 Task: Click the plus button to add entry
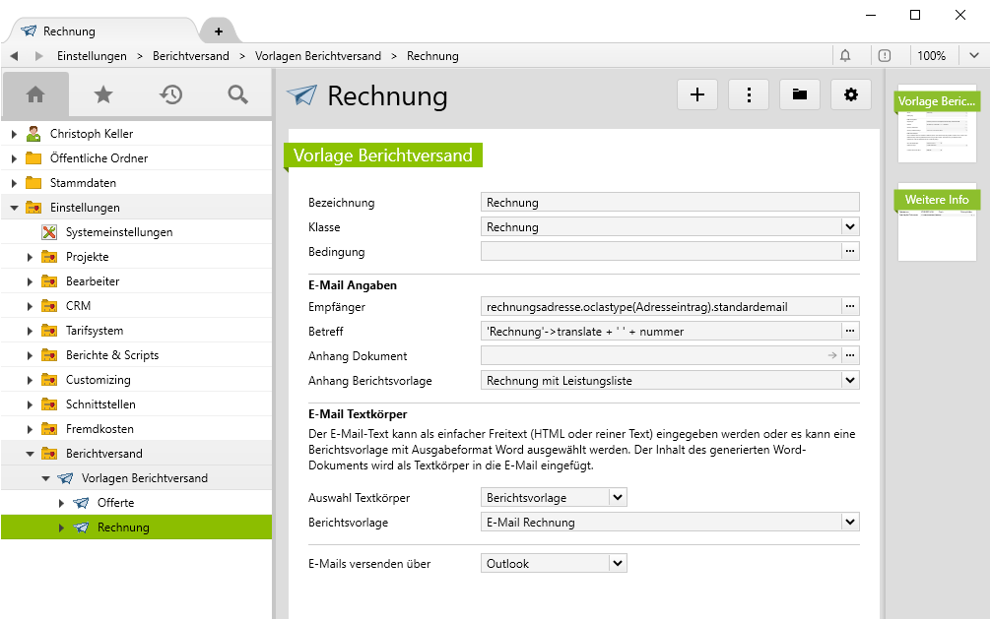click(x=697, y=94)
